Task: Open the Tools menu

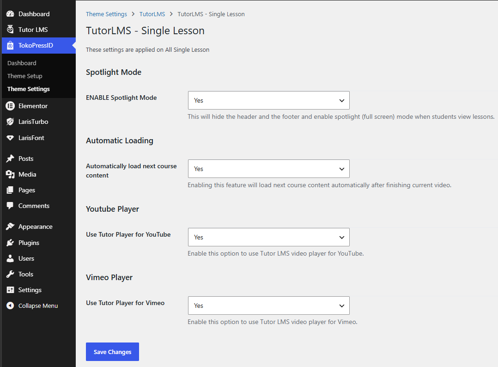Action: point(26,274)
